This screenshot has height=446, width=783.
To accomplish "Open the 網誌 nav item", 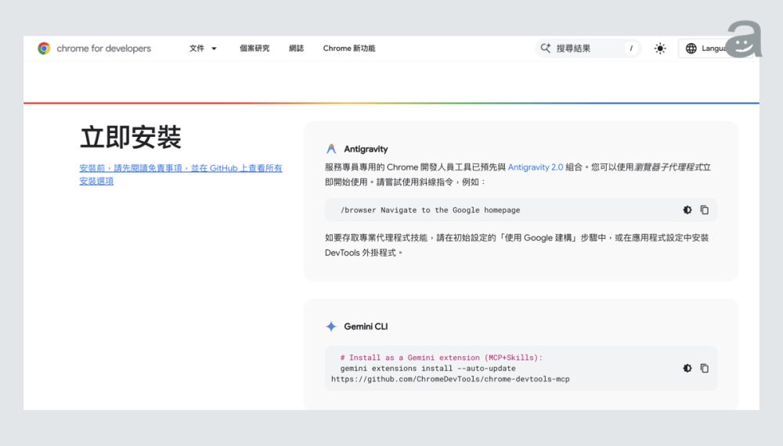I will 296,49.
